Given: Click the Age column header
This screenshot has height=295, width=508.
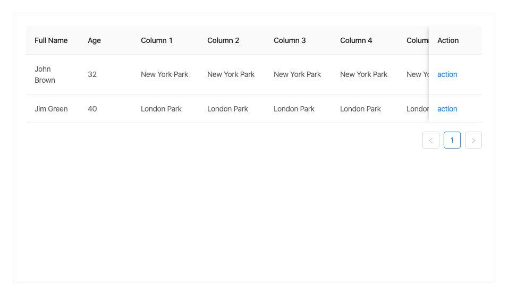Looking at the screenshot, I should (x=95, y=40).
